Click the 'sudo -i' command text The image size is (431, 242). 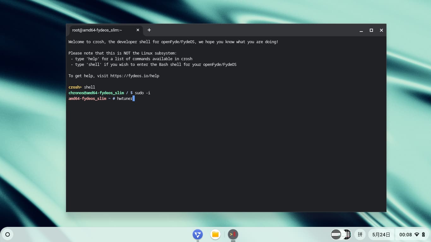143,93
